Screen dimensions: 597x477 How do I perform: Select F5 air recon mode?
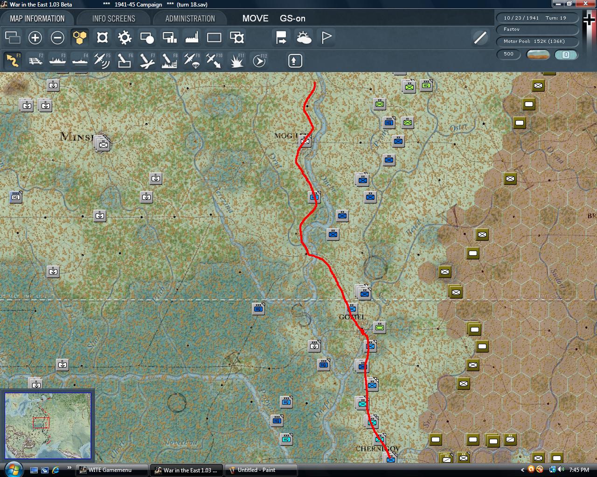(x=102, y=61)
